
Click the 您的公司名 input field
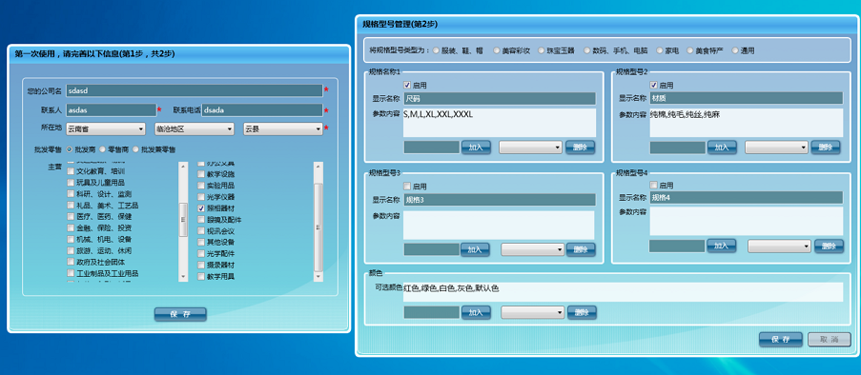point(195,90)
